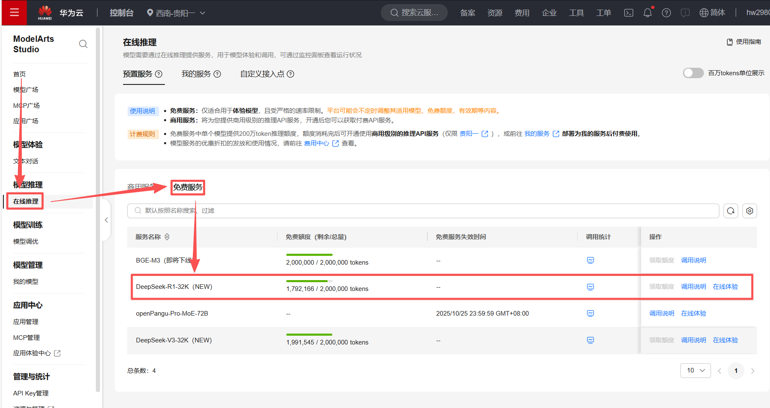Open 文本对话 in the sidebar
This screenshot has width=770, height=408.
click(x=26, y=161)
